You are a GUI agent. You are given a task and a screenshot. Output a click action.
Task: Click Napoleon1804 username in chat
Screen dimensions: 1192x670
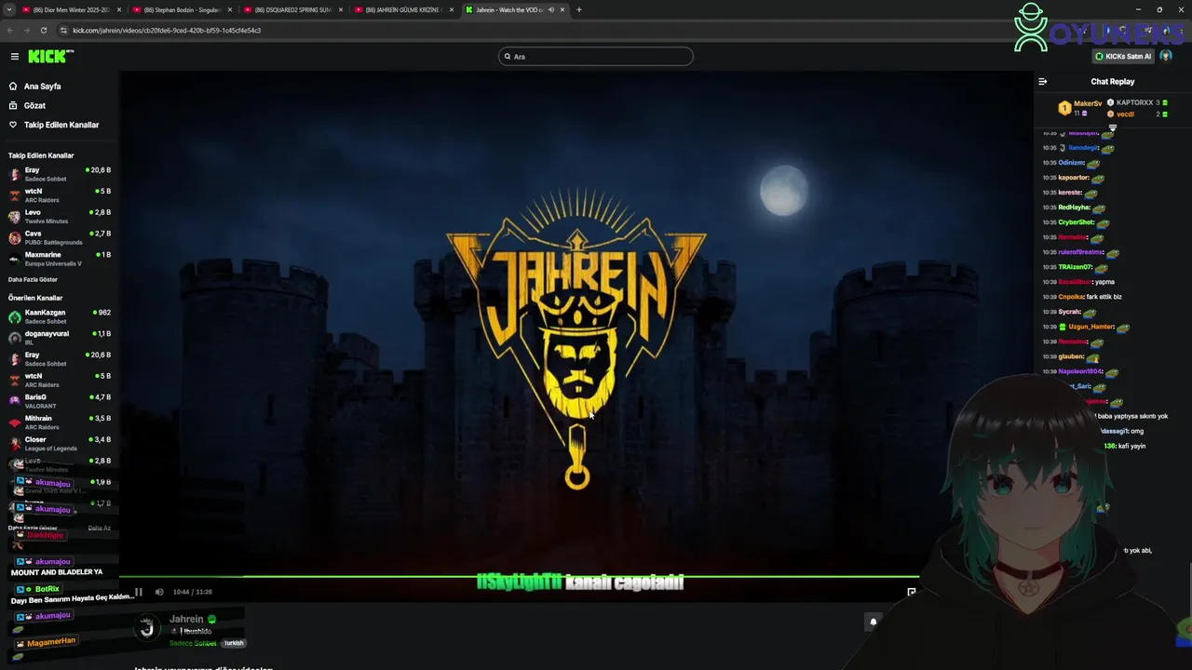1080,371
